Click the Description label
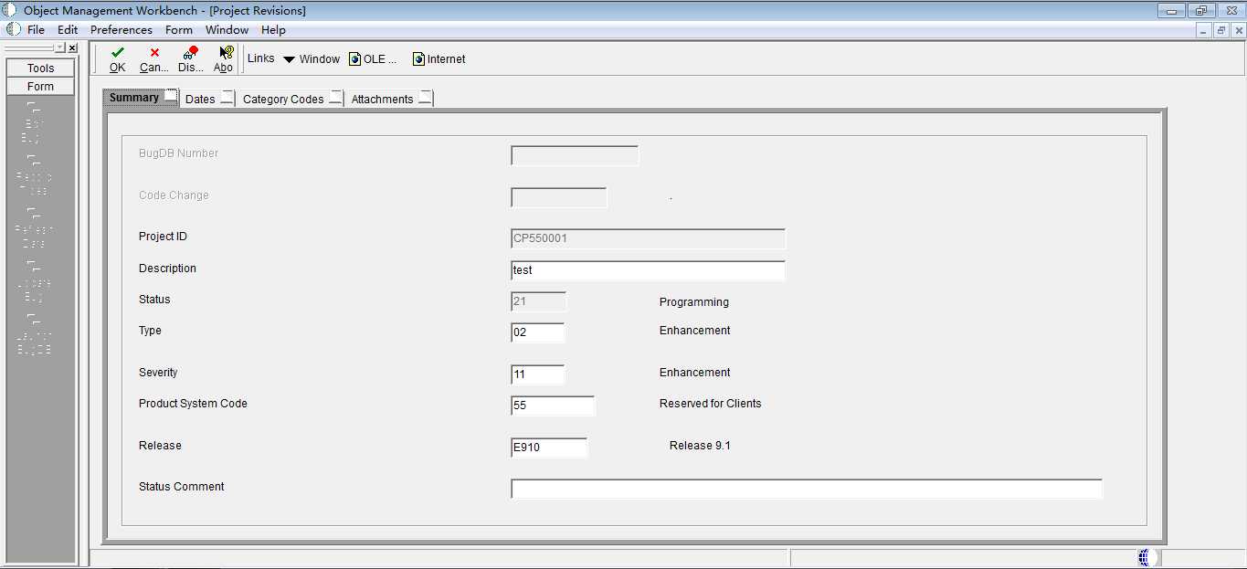Viewport: 1247px width, 569px height. pos(167,269)
